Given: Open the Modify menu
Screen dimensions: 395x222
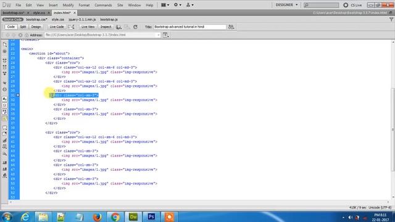Looking at the screenshot, I should coord(68,5).
